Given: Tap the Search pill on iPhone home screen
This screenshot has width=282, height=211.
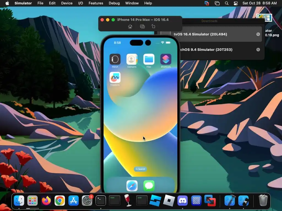Looking at the screenshot, I should [140, 169].
